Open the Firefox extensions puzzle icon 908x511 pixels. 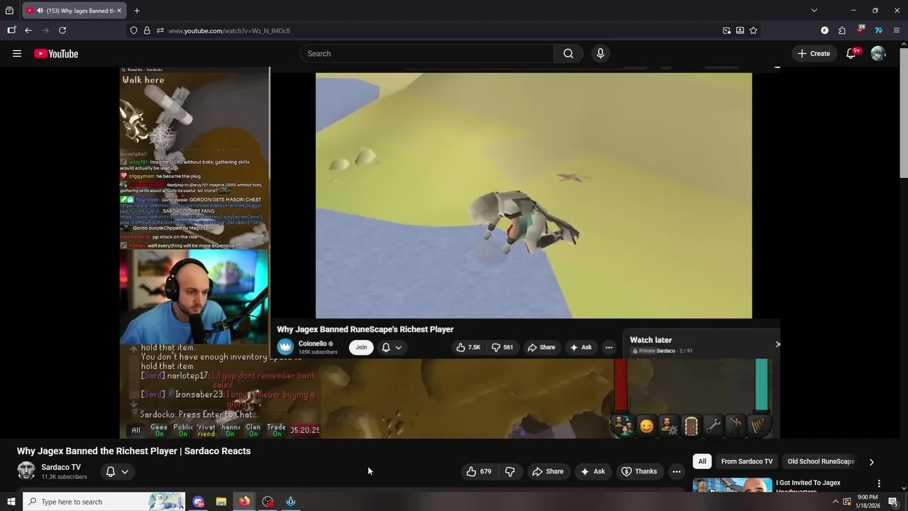[x=842, y=31]
